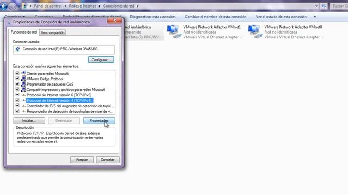Click the TCP/IPv4 protocol icon
This screenshot has width=348, height=195.
[x=23, y=100]
